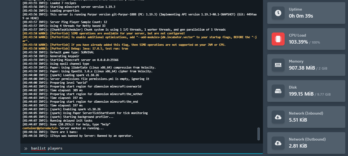Image resolution: width=348 pixels, height=156 pixels.
Task: Click the Network Outbound cloud upload icon
Action: tap(278, 143)
